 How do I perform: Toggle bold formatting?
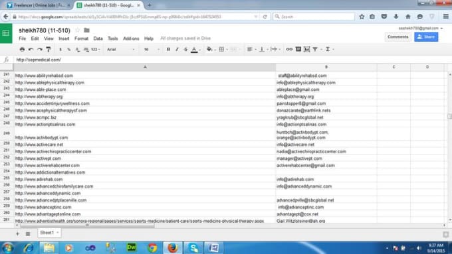click(x=168, y=50)
